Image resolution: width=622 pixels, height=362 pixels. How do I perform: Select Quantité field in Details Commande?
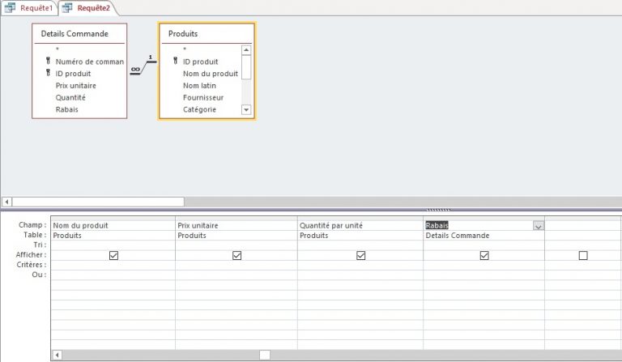[x=70, y=97]
